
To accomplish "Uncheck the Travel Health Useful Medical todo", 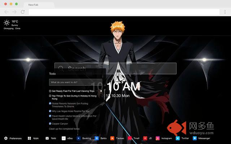I will [50, 116].
